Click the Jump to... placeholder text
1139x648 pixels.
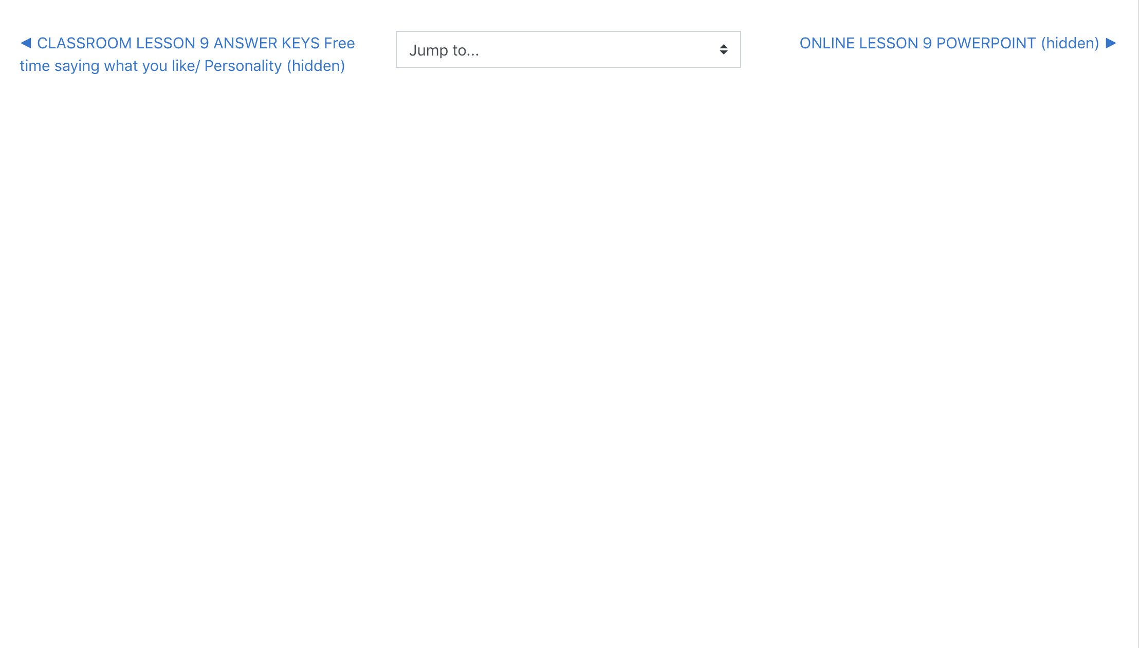pyautogui.click(x=444, y=49)
